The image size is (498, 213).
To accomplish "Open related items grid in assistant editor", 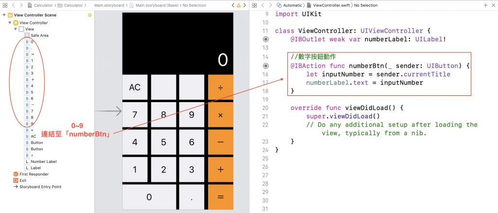I will (x=254, y=5).
